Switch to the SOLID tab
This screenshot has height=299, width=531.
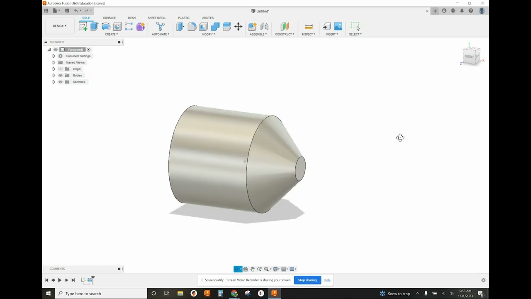[86, 18]
